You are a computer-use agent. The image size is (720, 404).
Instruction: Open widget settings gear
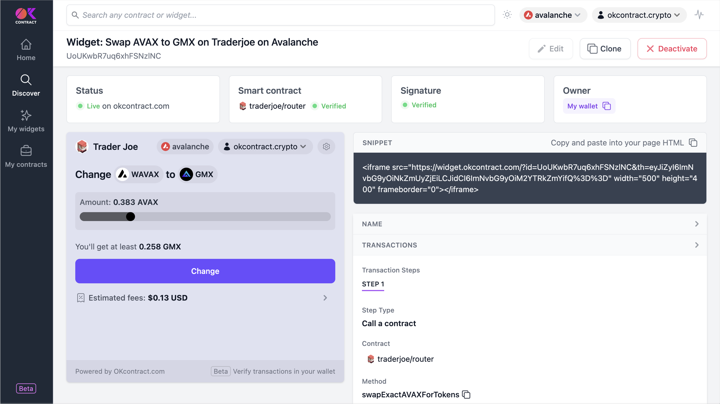pyautogui.click(x=326, y=146)
